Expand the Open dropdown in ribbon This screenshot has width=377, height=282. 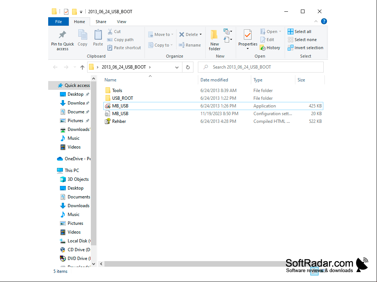click(x=280, y=32)
